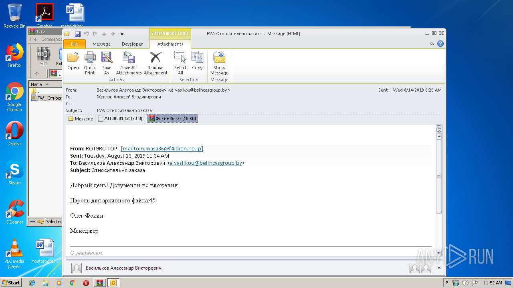Select attachment Фокин86.rar
Screen dimensions: 513x288
172,119
